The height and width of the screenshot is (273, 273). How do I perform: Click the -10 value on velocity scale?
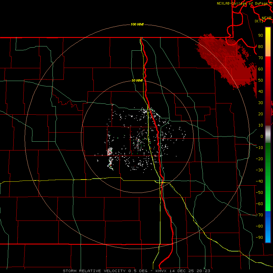(x=259, y=148)
